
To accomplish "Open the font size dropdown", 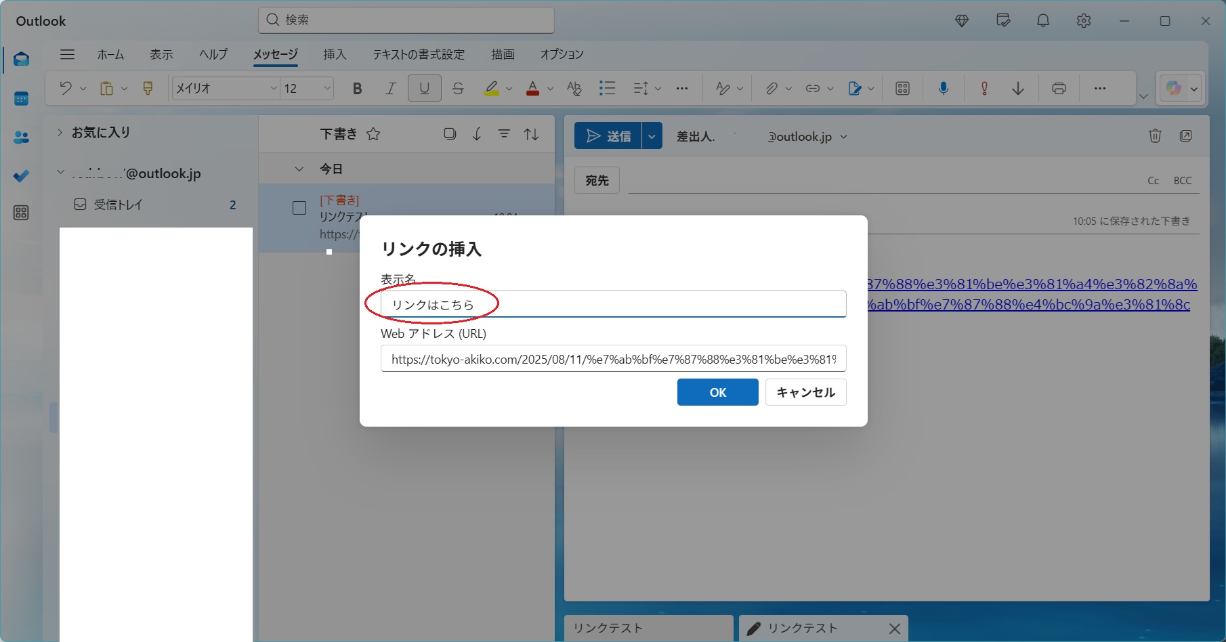I will pos(308,89).
